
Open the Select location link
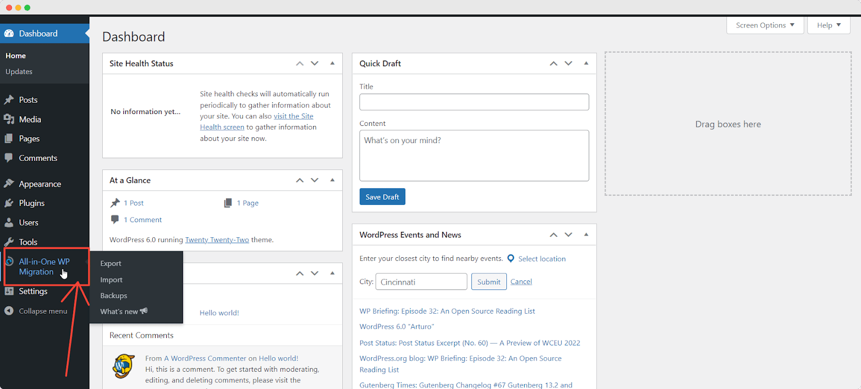pyautogui.click(x=542, y=259)
